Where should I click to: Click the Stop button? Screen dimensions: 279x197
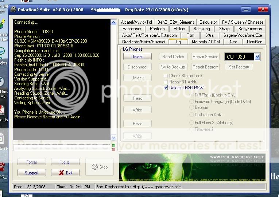click(100, 167)
